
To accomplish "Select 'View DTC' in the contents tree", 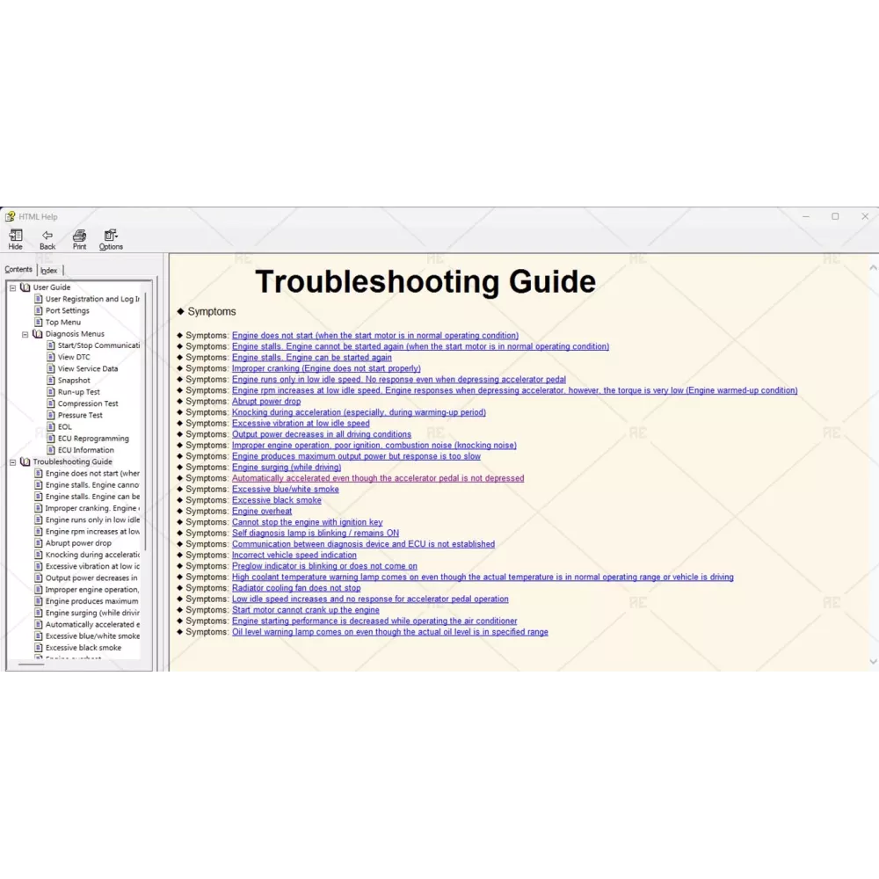I will (x=74, y=357).
